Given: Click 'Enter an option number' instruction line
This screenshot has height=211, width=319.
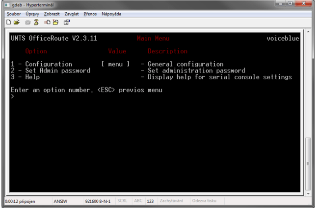Looking at the screenshot, I should click(86, 90).
